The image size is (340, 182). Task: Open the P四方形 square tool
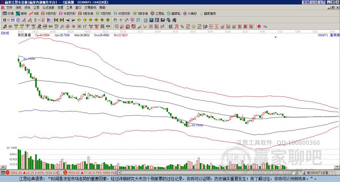pyautogui.click(x=48, y=14)
